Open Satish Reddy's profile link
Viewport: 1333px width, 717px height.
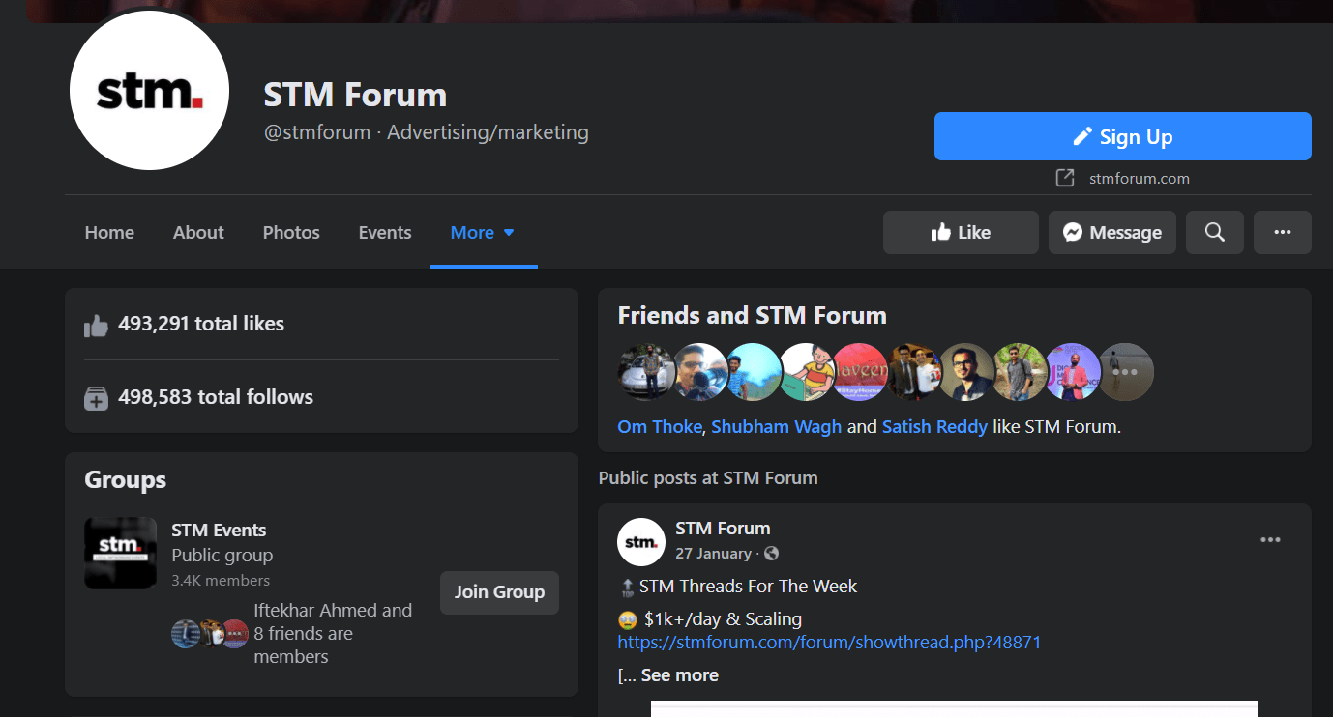(x=934, y=426)
